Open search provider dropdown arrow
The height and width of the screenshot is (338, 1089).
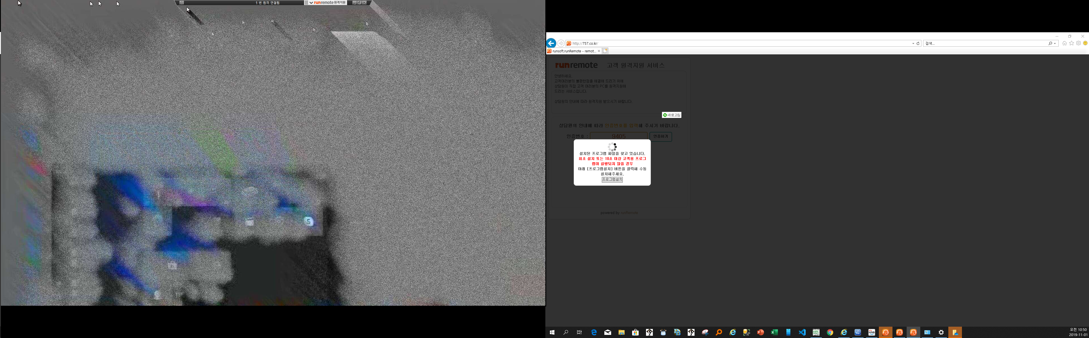[1055, 44]
